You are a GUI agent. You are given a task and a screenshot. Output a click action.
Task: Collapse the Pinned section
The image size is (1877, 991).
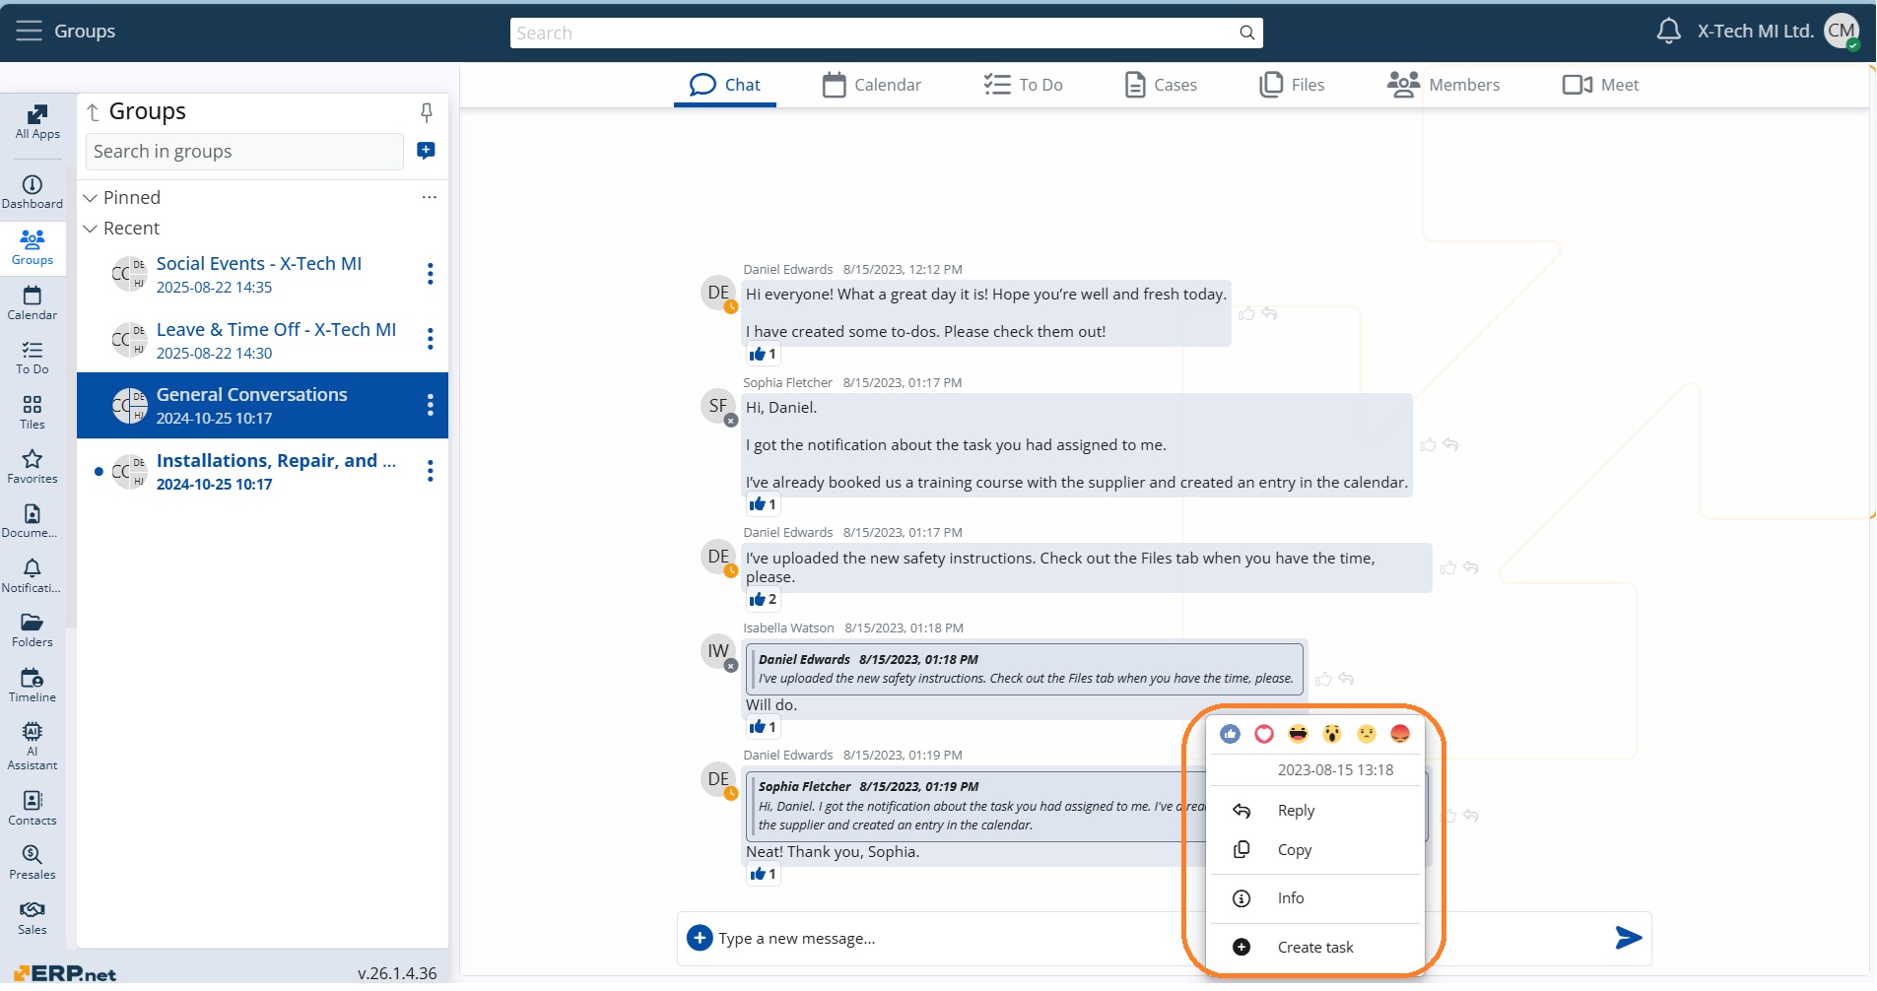(90, 198)
